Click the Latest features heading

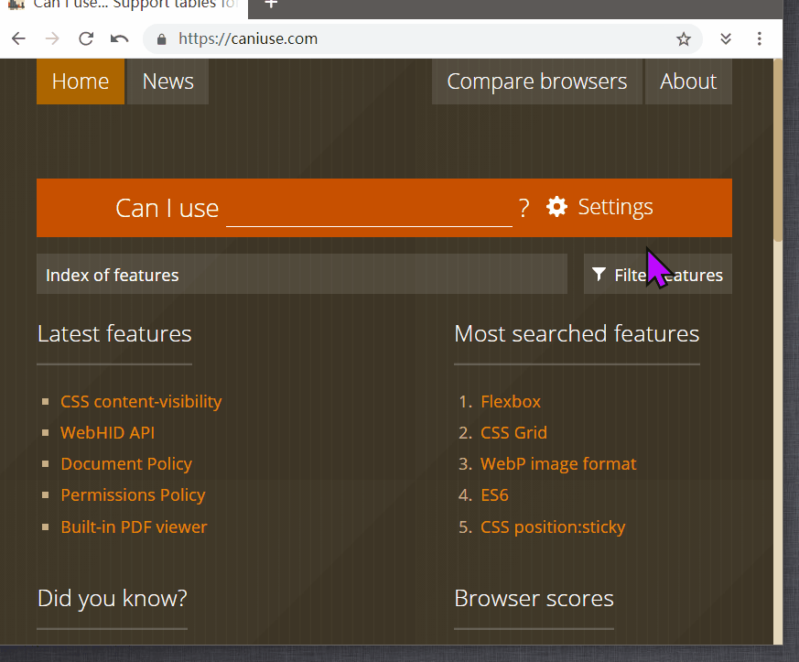tap(114, 334)
